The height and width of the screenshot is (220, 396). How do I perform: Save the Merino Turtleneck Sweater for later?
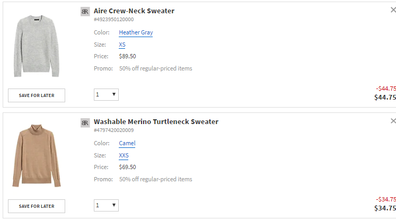click(37, 206)
